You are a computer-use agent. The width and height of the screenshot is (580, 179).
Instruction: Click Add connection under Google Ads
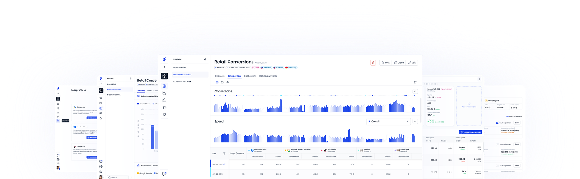tap(92, 118)
